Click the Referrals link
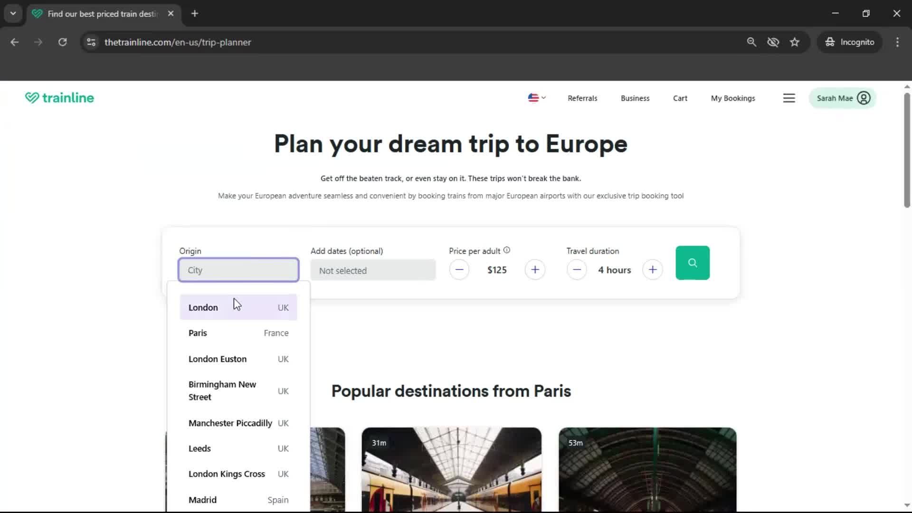 coord(582,98)
